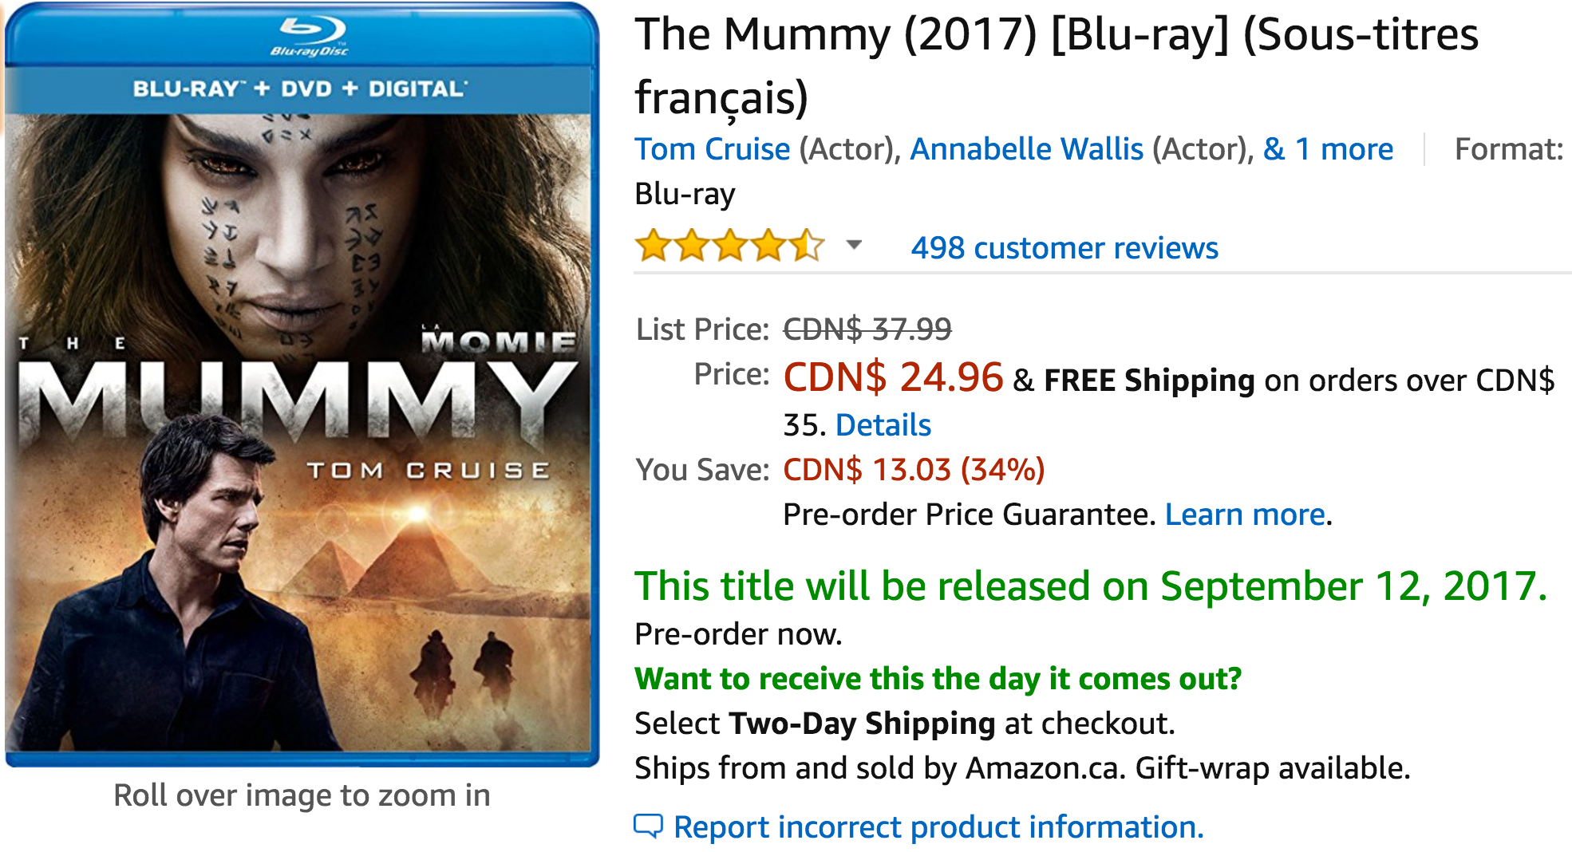The image size is (1572, 852).
Task: Report incorrect product information
Action: (938, 827)
